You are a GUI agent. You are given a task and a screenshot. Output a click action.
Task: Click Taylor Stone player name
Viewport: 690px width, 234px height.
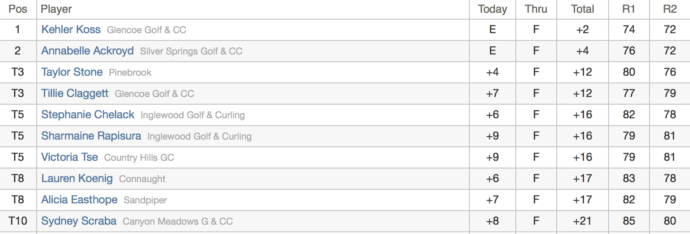pyautogui.click(x=72, y=72)
